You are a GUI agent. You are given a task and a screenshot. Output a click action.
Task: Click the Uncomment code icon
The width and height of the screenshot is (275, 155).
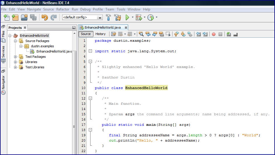click(x=236, y=34)
